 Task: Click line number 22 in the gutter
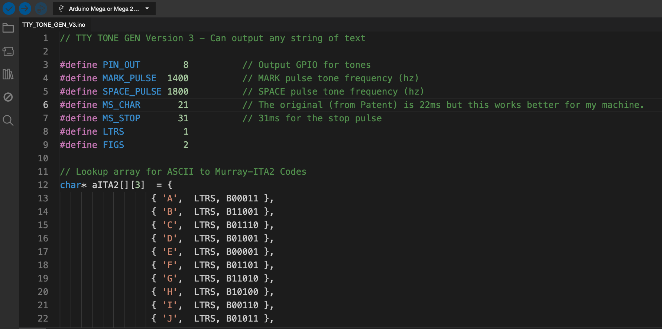[x=43, y=319]
